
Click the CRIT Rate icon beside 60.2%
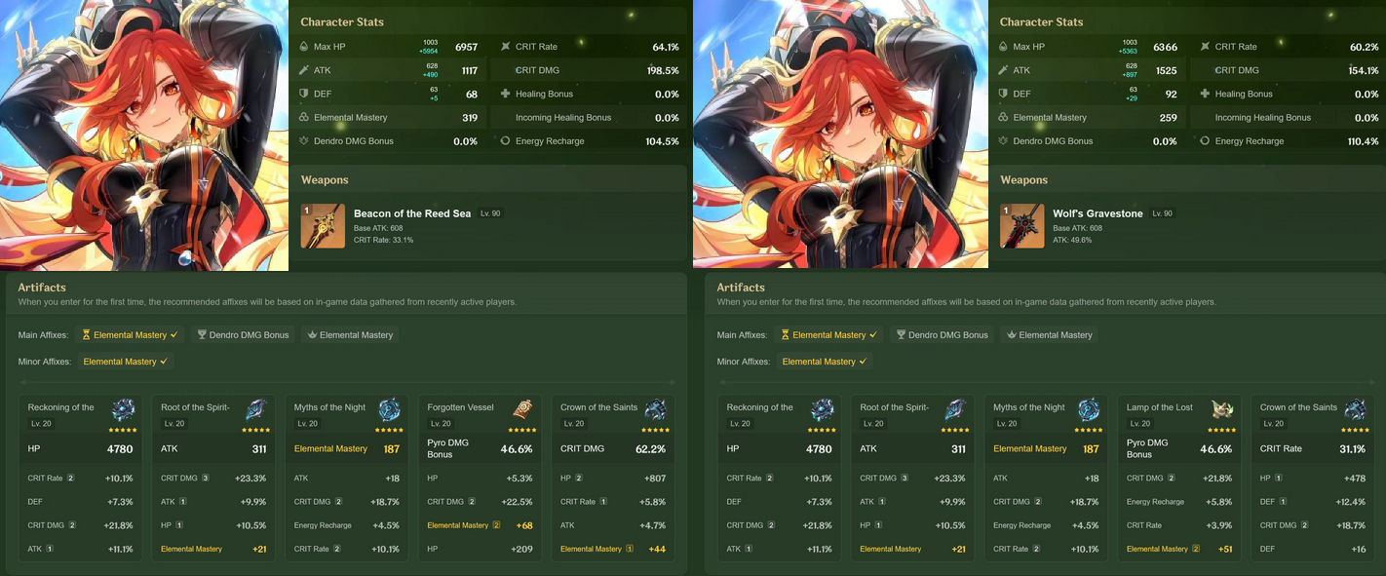click(1204, 47)
